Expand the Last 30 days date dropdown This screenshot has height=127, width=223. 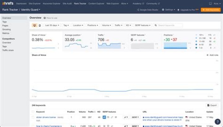[52, 25]
